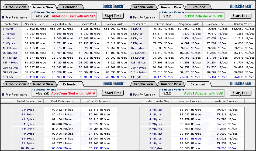
Task: Open Graphic View tab in Mac SSD extended panel
Action: 16,84
